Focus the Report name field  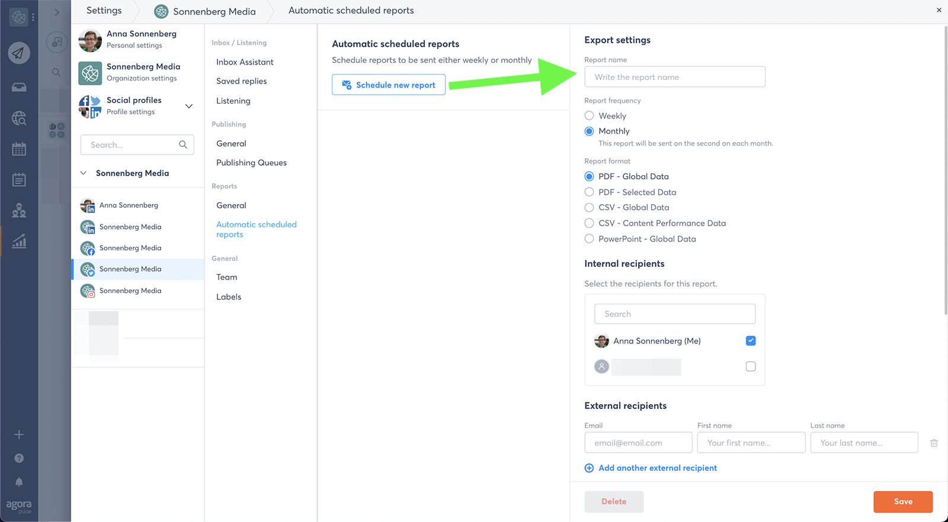point(675,77)
